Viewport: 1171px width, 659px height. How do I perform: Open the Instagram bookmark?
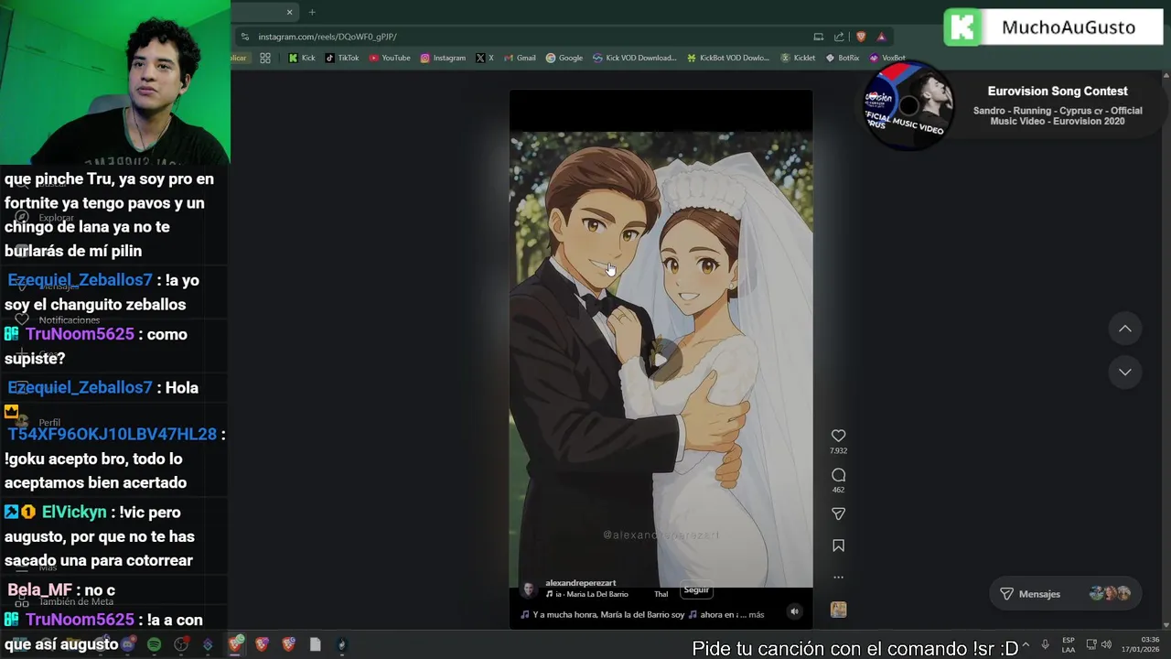click(x=443, y=58)
